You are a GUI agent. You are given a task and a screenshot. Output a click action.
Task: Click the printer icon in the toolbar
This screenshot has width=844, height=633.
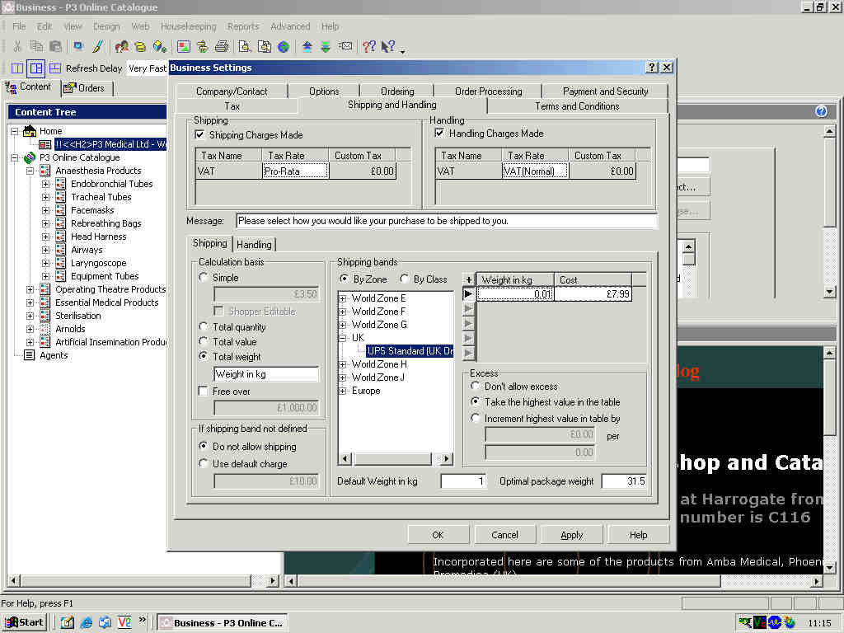pos(222,47)
